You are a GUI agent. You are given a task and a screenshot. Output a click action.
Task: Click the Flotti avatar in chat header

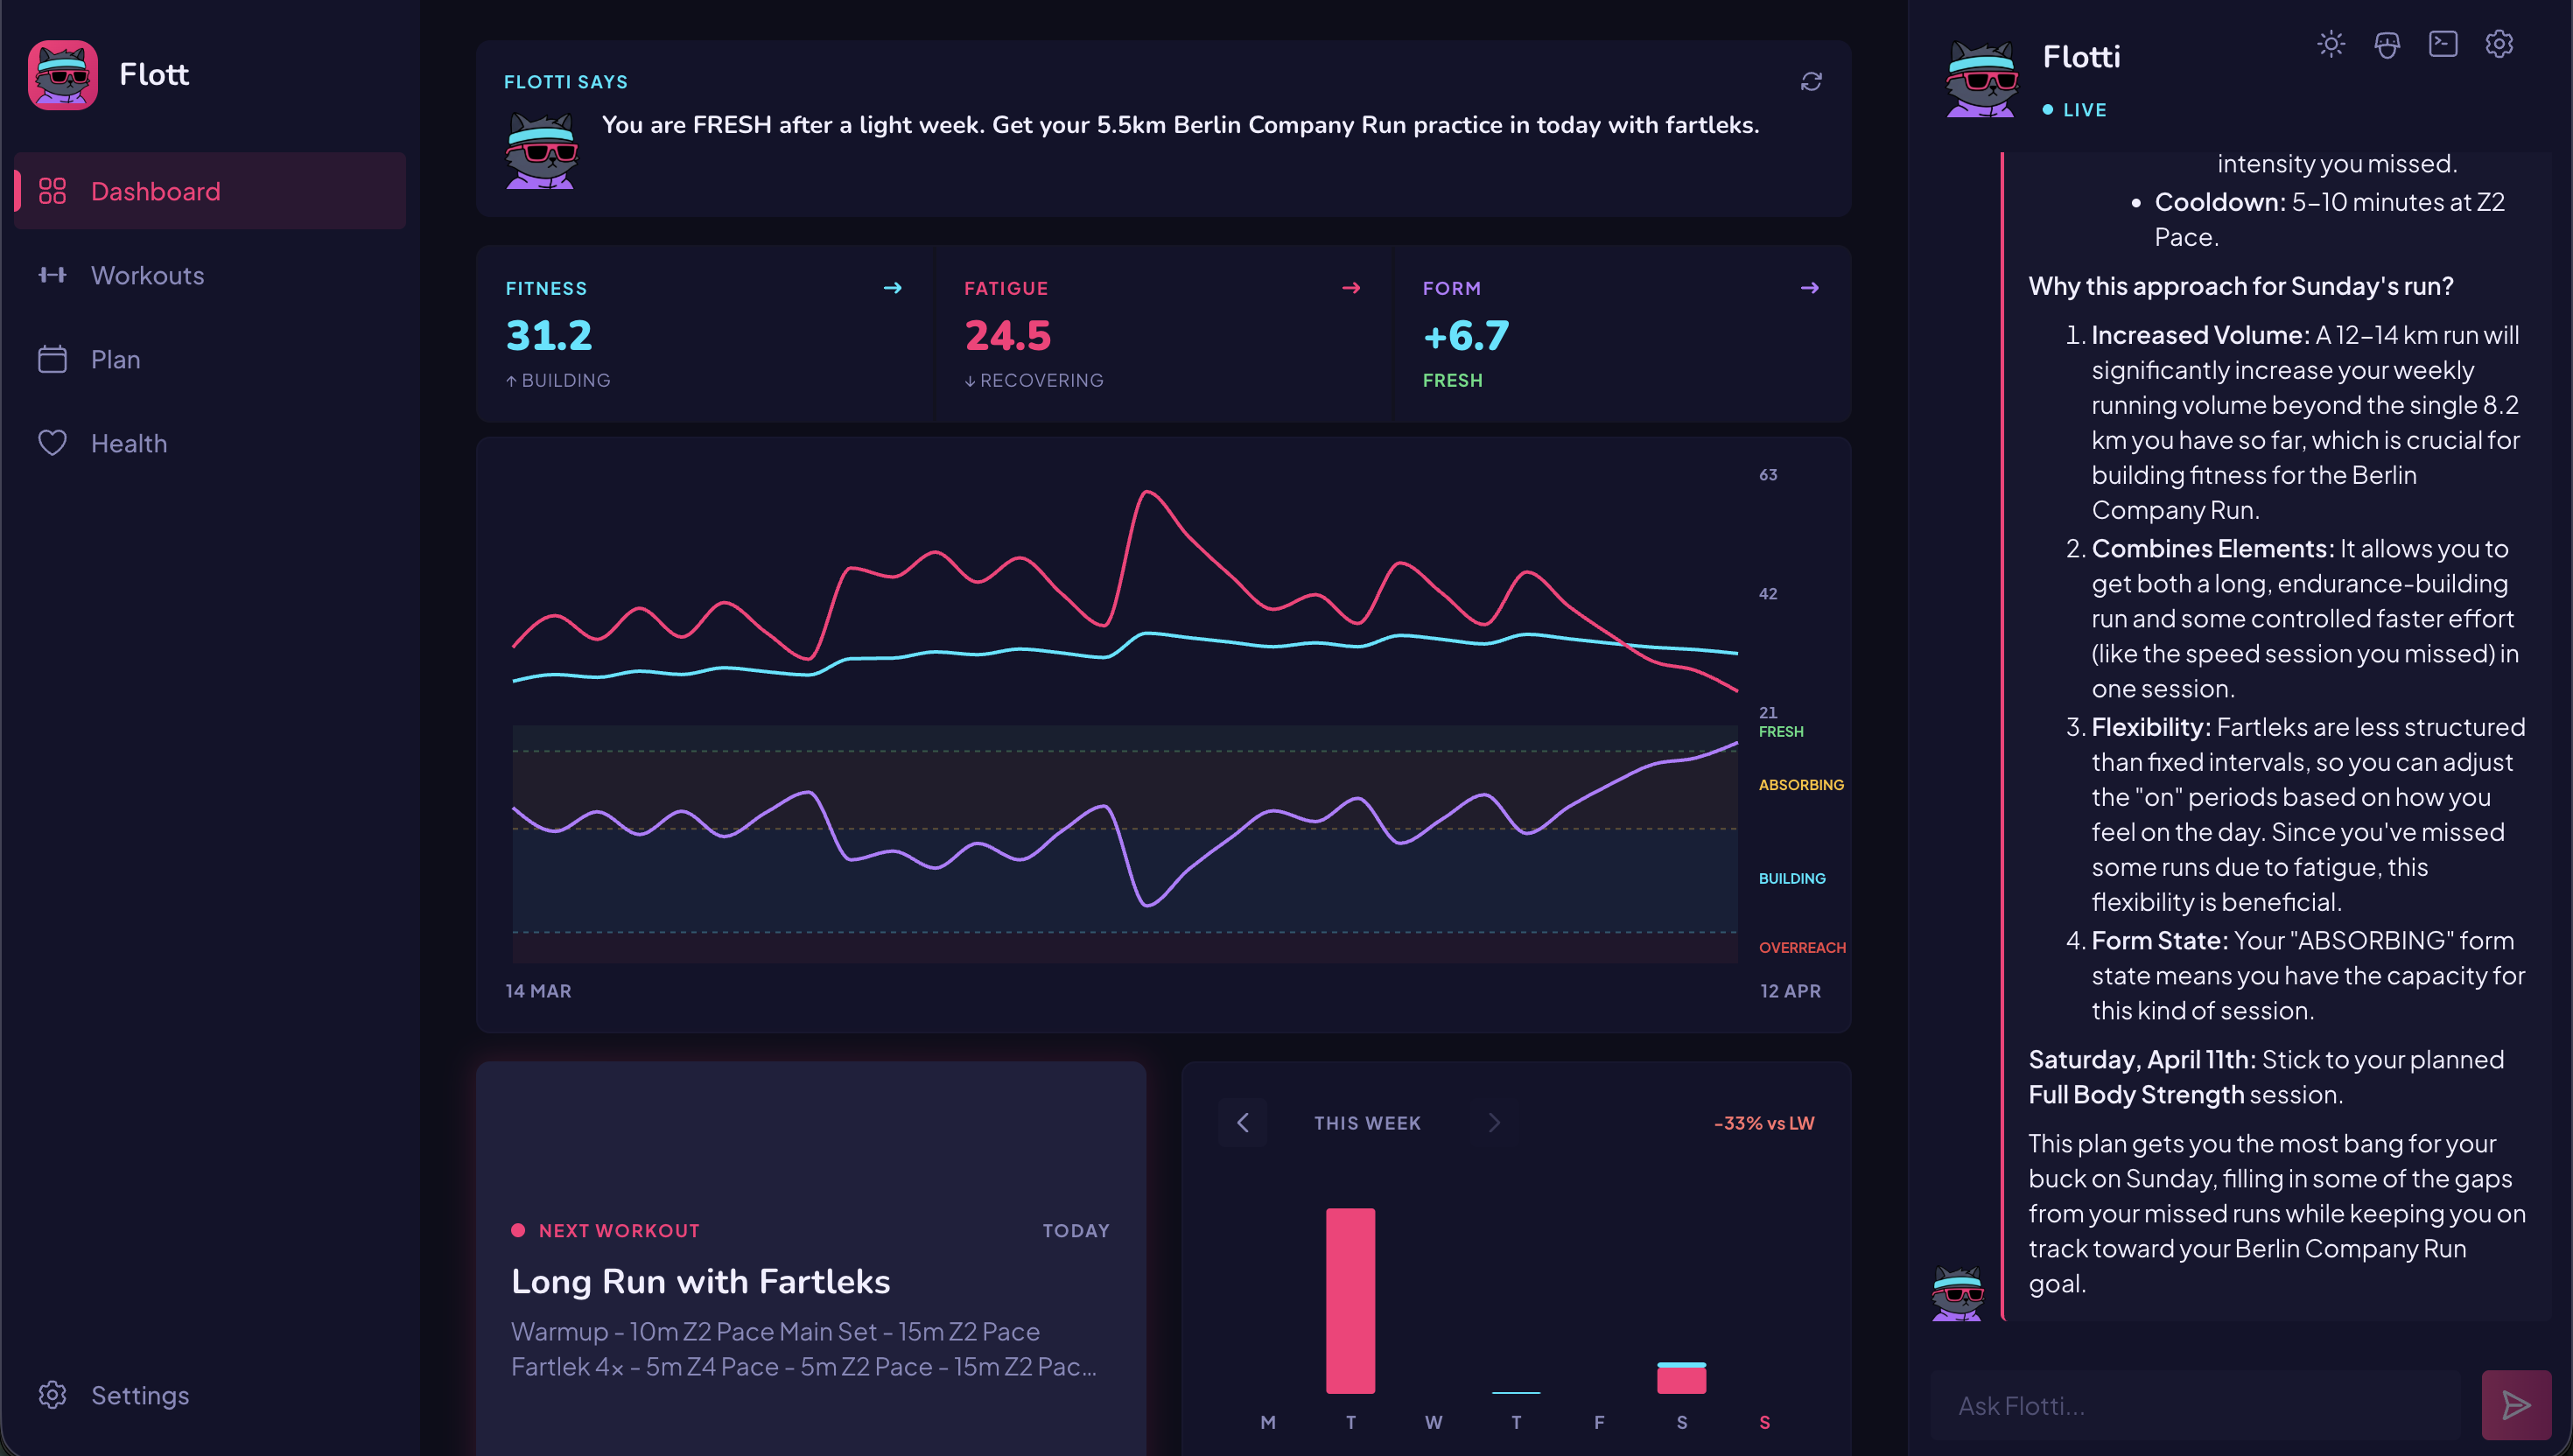click(x=1981, y=80)
